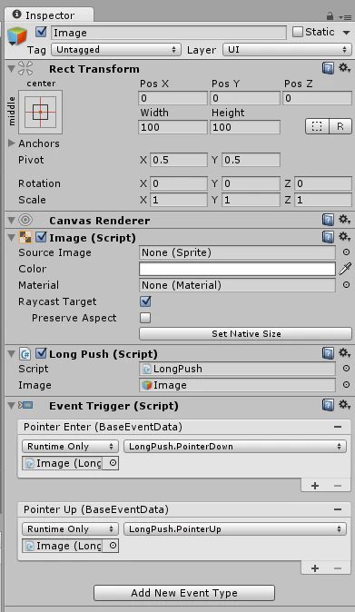Open the Event Trigger help reference icon
This screenshot has width=355, height=612.
point(328,405)
